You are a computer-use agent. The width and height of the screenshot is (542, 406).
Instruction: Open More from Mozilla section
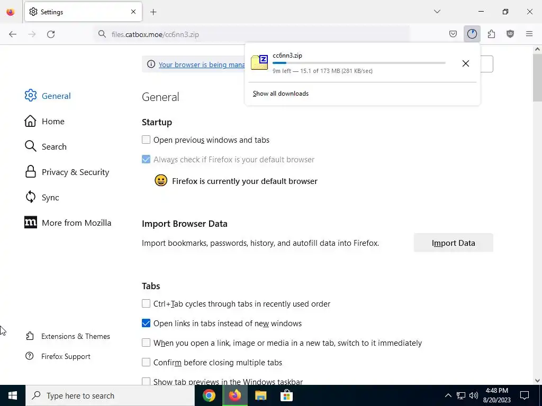pyautogui.click(x=68, y=223)
